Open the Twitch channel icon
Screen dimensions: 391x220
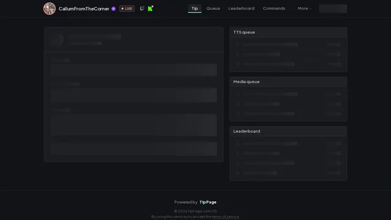142,9
